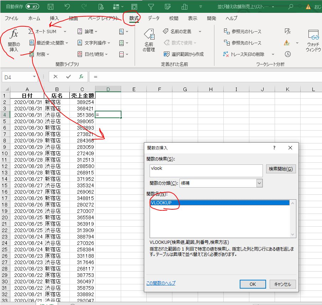Expand the function category (関数の分類) dropdown
The width and height of the screenshot is (322, 305).
tap(259, 183)
